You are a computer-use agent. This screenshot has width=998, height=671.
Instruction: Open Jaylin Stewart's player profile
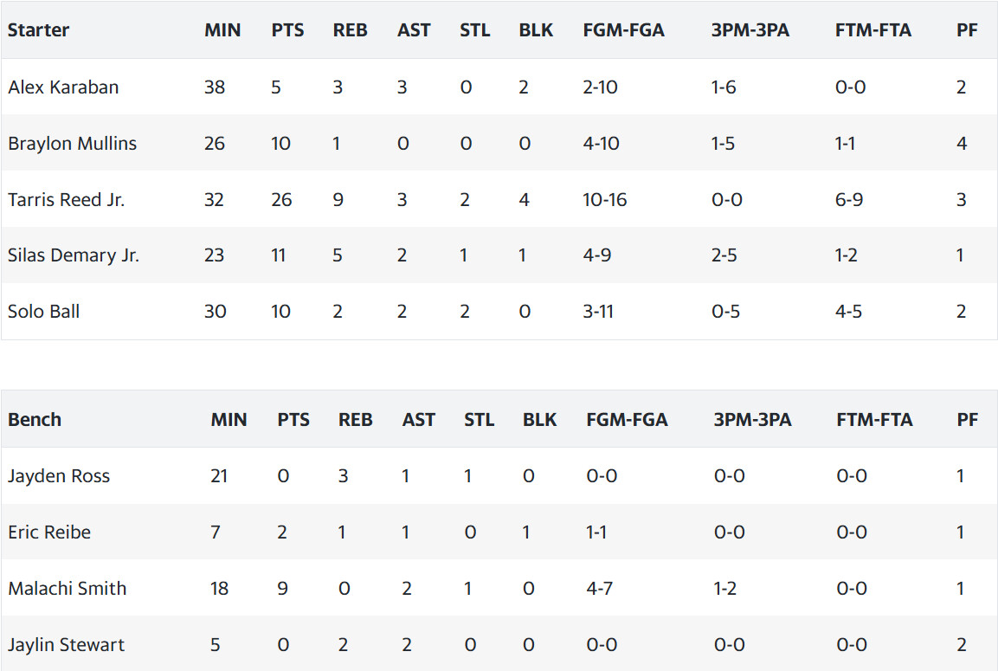point(66,644)
